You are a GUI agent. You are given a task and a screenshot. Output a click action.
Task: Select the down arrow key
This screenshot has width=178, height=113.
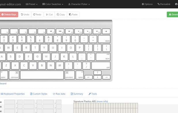(x=98, y=77)
